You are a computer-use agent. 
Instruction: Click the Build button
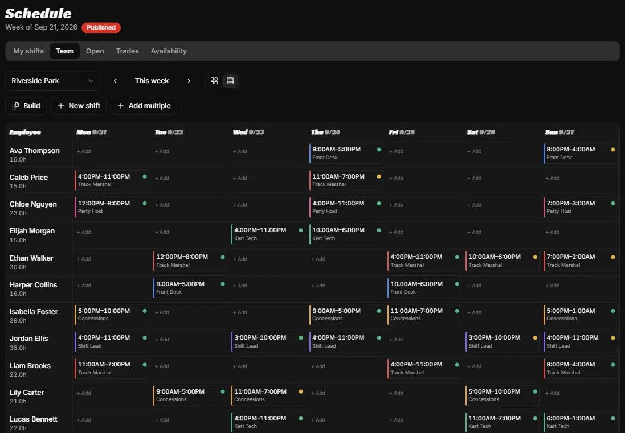click(26, 106)
